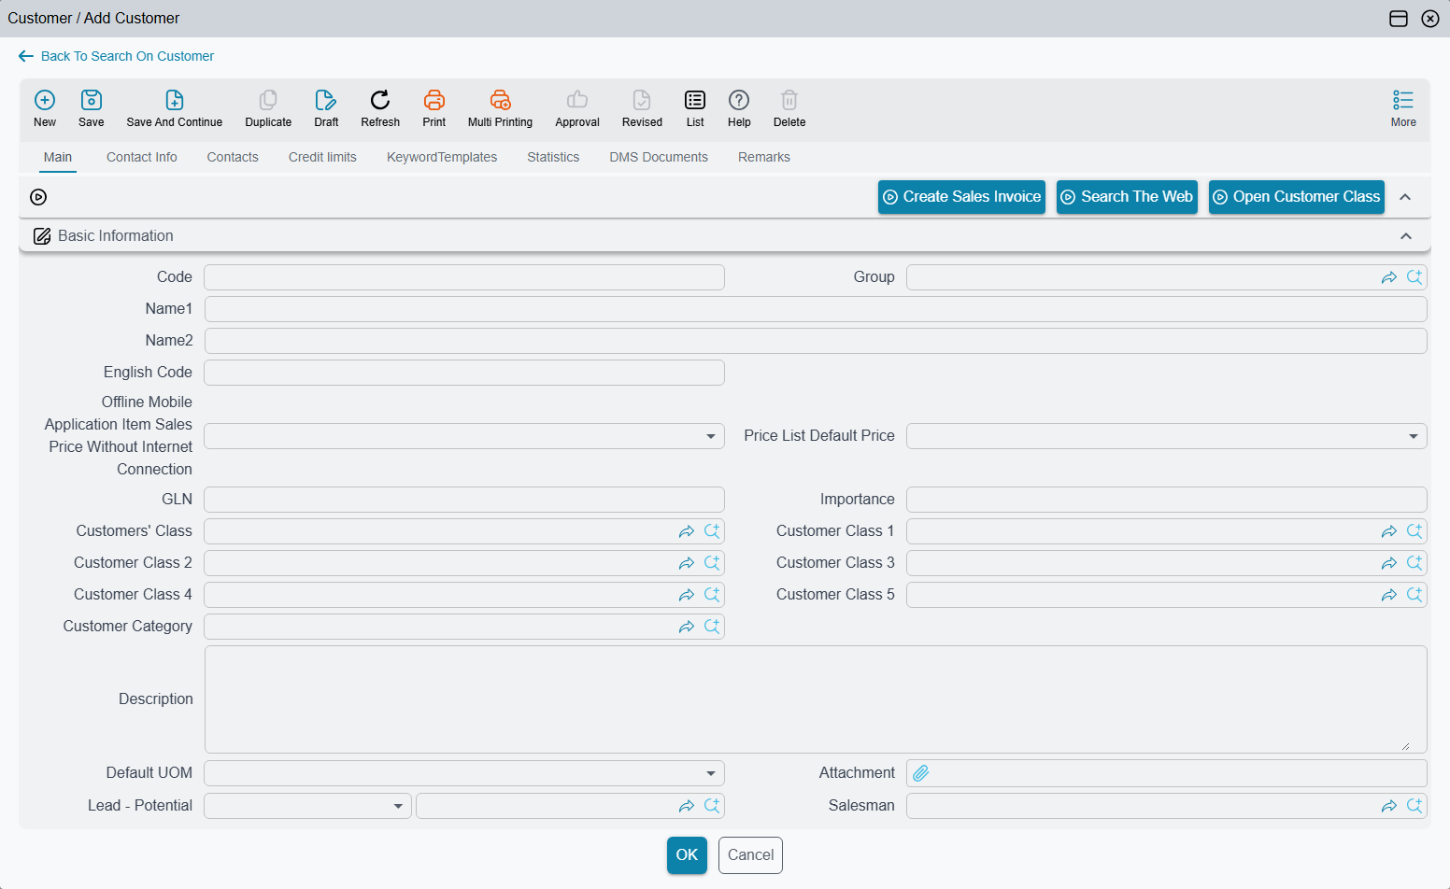Click the New customer icon
Screen dimensions: 1450x889
(45, 100)
